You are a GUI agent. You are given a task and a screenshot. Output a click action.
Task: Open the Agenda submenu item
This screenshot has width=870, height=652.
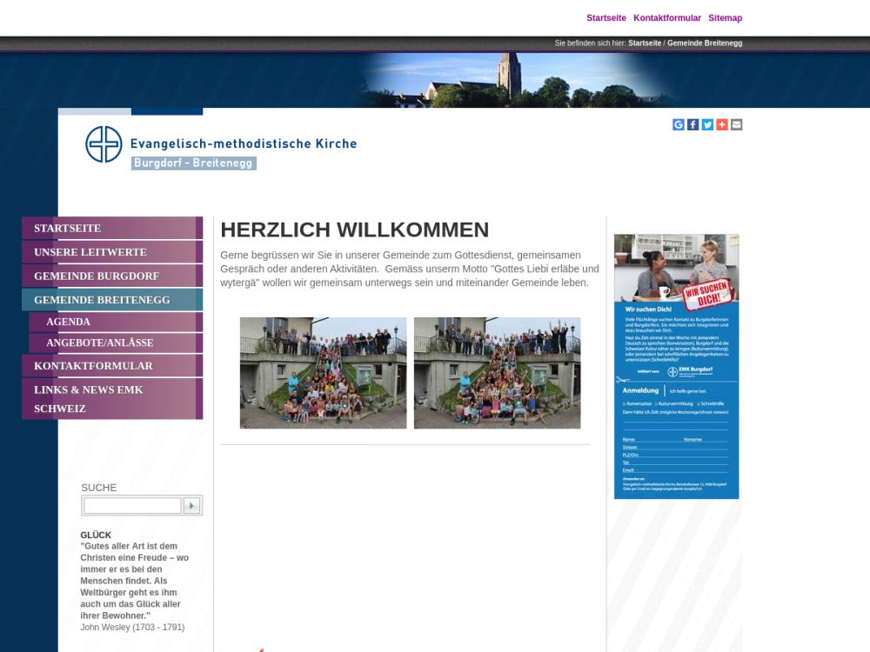(x=69, y=322)
